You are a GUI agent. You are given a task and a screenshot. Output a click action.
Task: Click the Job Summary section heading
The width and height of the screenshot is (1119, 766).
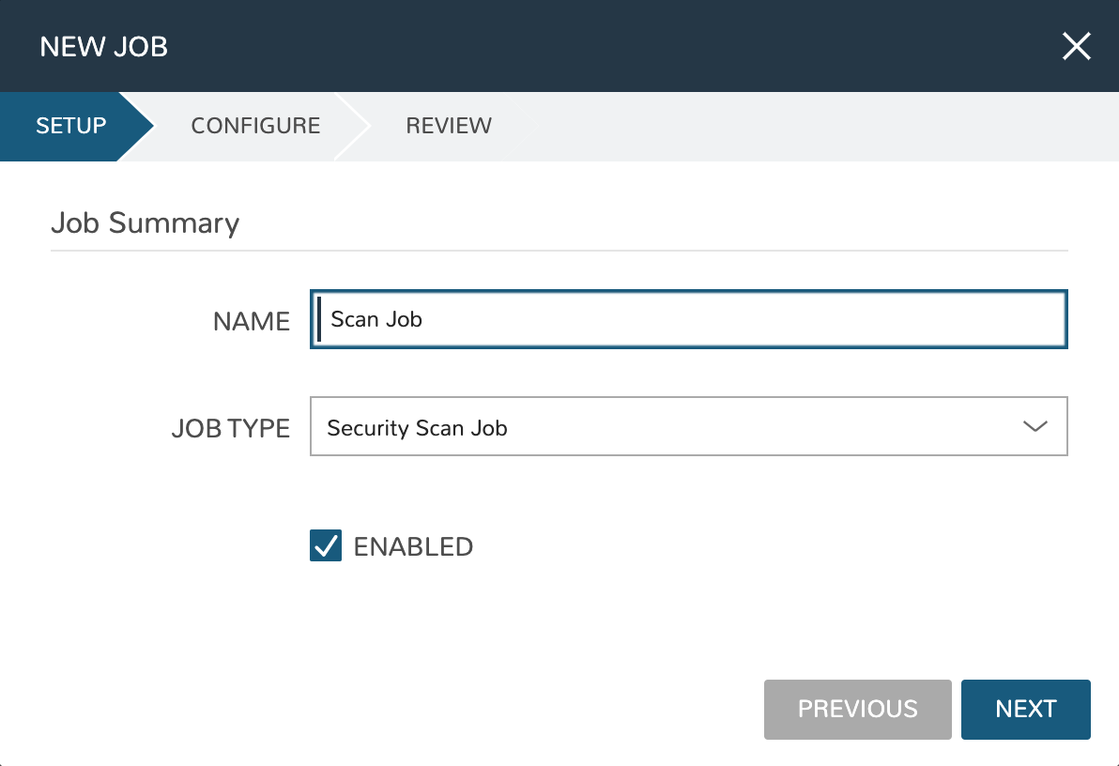(x=146, y=223)
